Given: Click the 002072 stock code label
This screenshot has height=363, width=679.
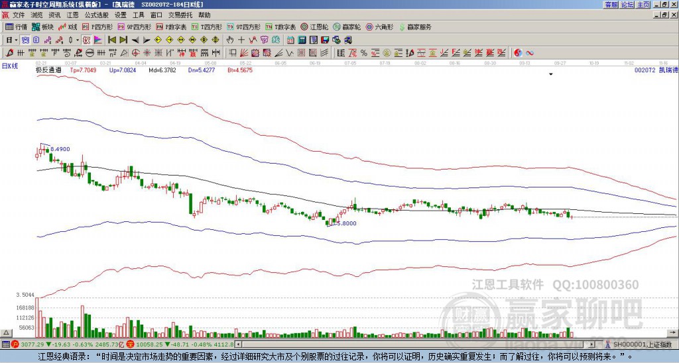Looking at the screenshot, I should [645, 70].
